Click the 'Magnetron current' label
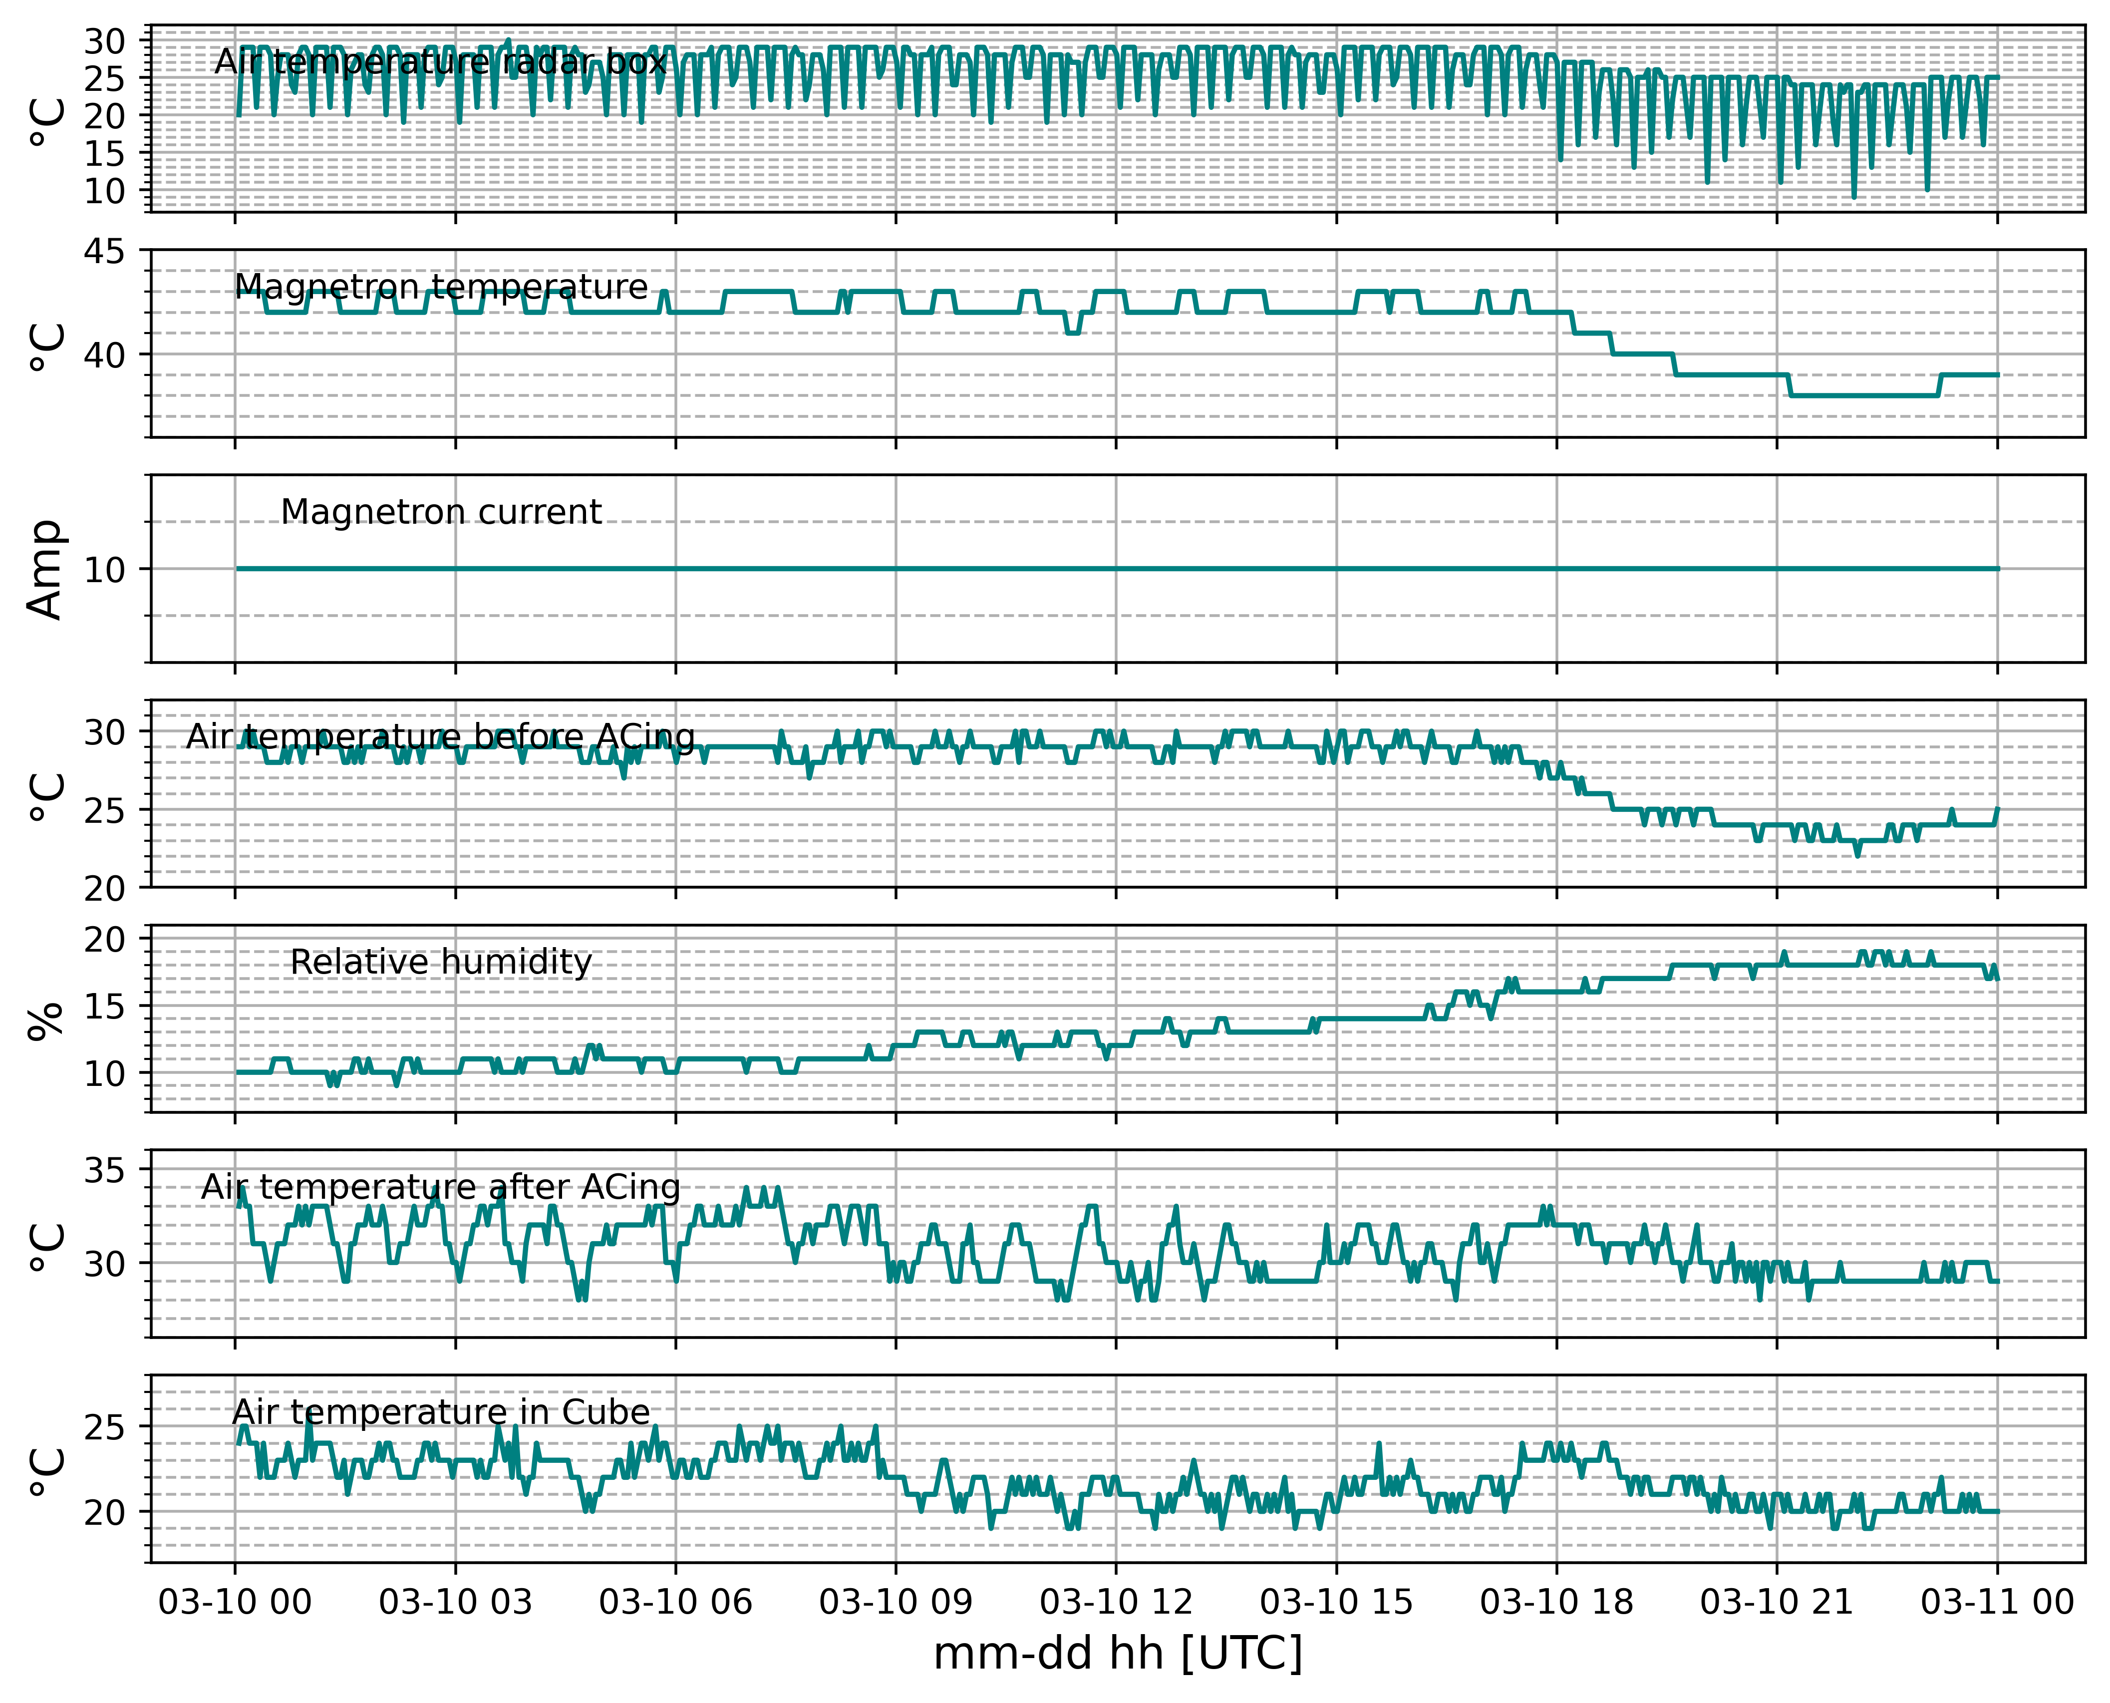Screen dimensions: 2110x1703 click(x=440, y=511)
